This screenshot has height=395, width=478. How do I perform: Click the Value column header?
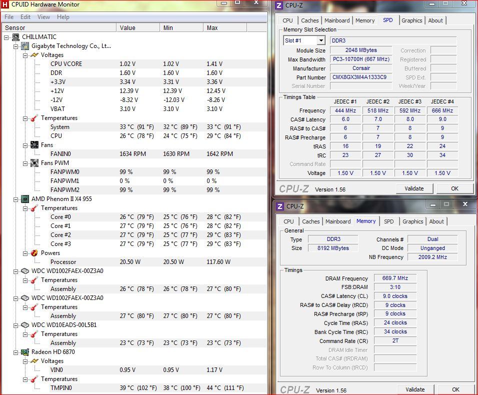coord(138,27)
